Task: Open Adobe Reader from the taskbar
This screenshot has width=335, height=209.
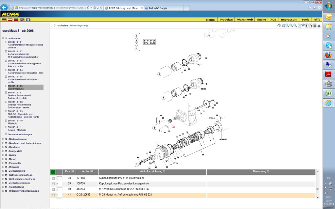Action: pos(328,74)
